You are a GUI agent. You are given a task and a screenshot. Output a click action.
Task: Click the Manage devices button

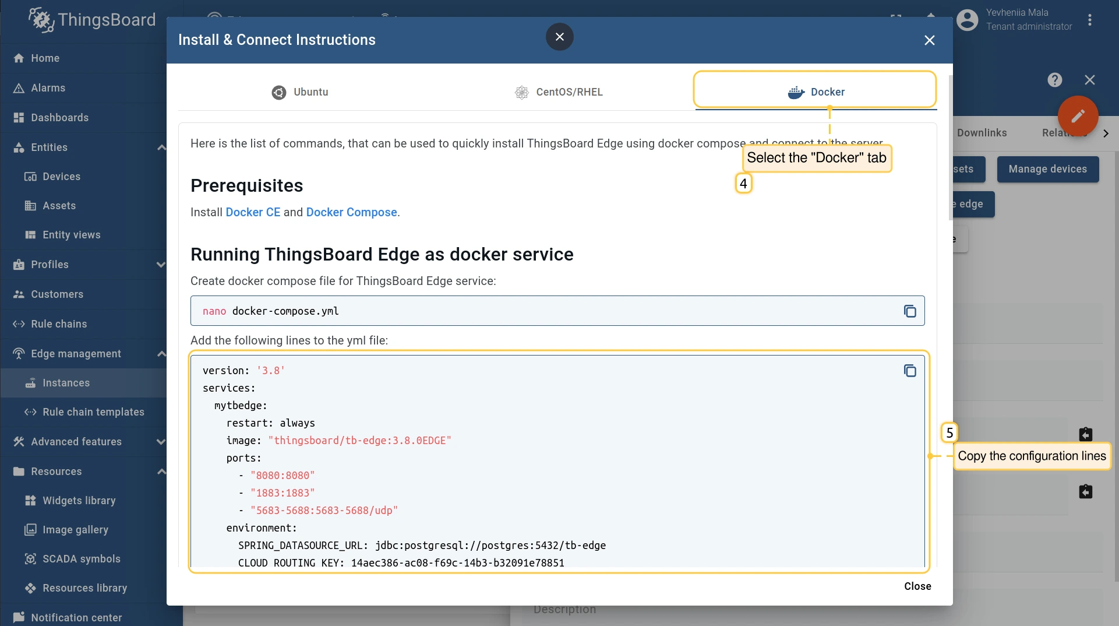(1047, 169)
